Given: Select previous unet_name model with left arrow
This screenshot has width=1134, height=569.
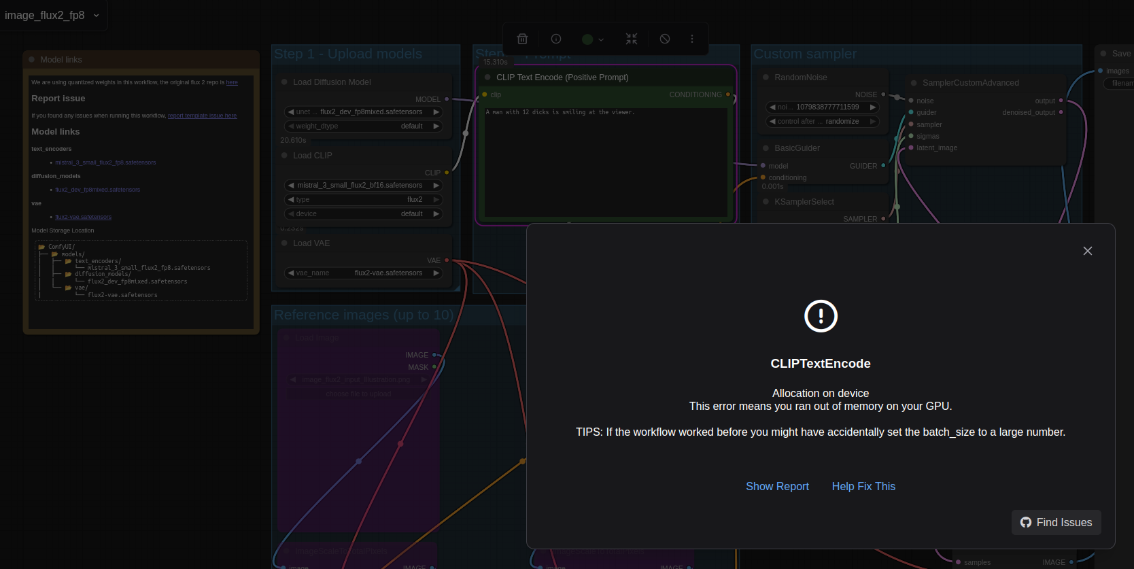Looking at the screenshot, I should click(x=290, y=111).
